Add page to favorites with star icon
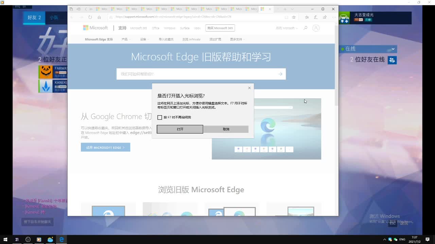 tap(294, 17)
